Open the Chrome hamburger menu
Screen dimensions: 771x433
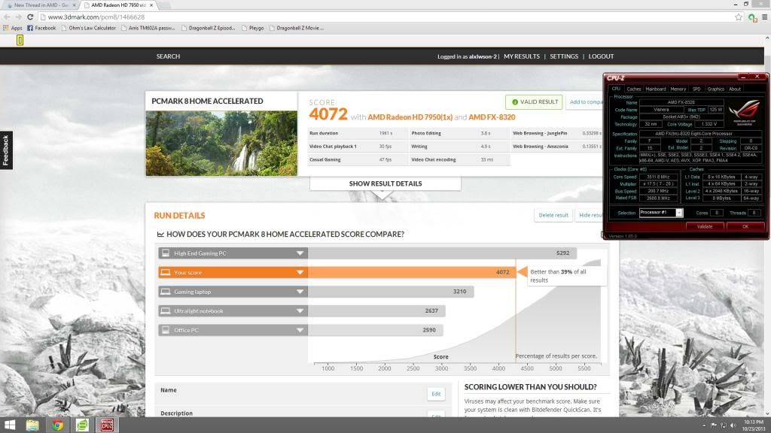(765, 17)
